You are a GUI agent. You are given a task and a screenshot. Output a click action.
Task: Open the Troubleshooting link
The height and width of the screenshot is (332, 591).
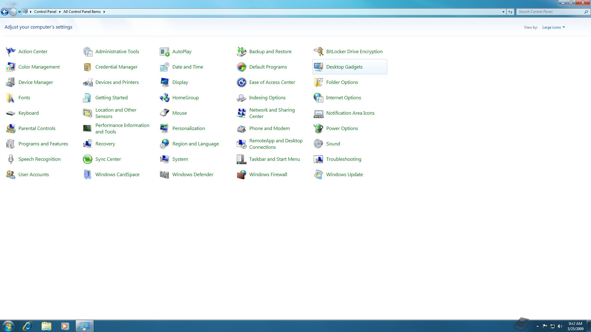click(x=344, y=159)
